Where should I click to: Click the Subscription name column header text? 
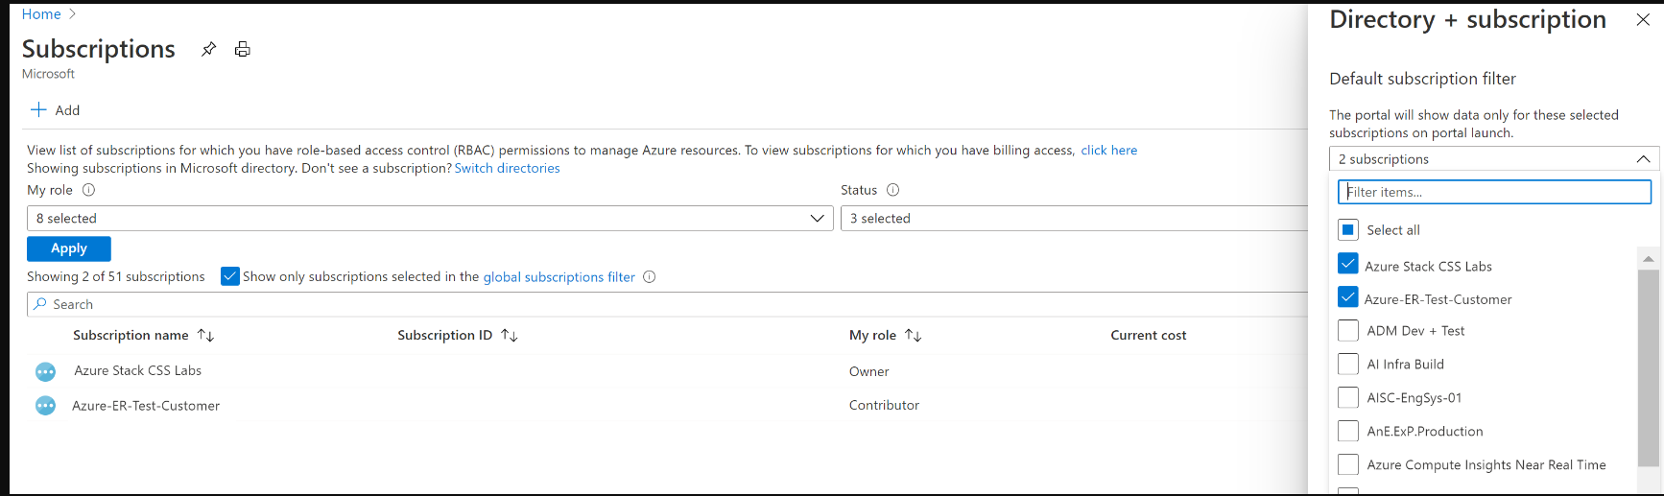tap(131, 335)
